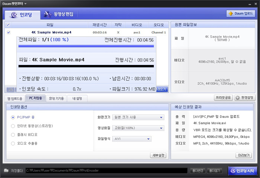Click the Channel 1 audio cell

click(159, 32)
